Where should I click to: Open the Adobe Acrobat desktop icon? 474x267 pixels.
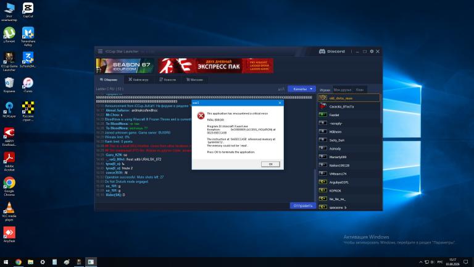point(9,162)
